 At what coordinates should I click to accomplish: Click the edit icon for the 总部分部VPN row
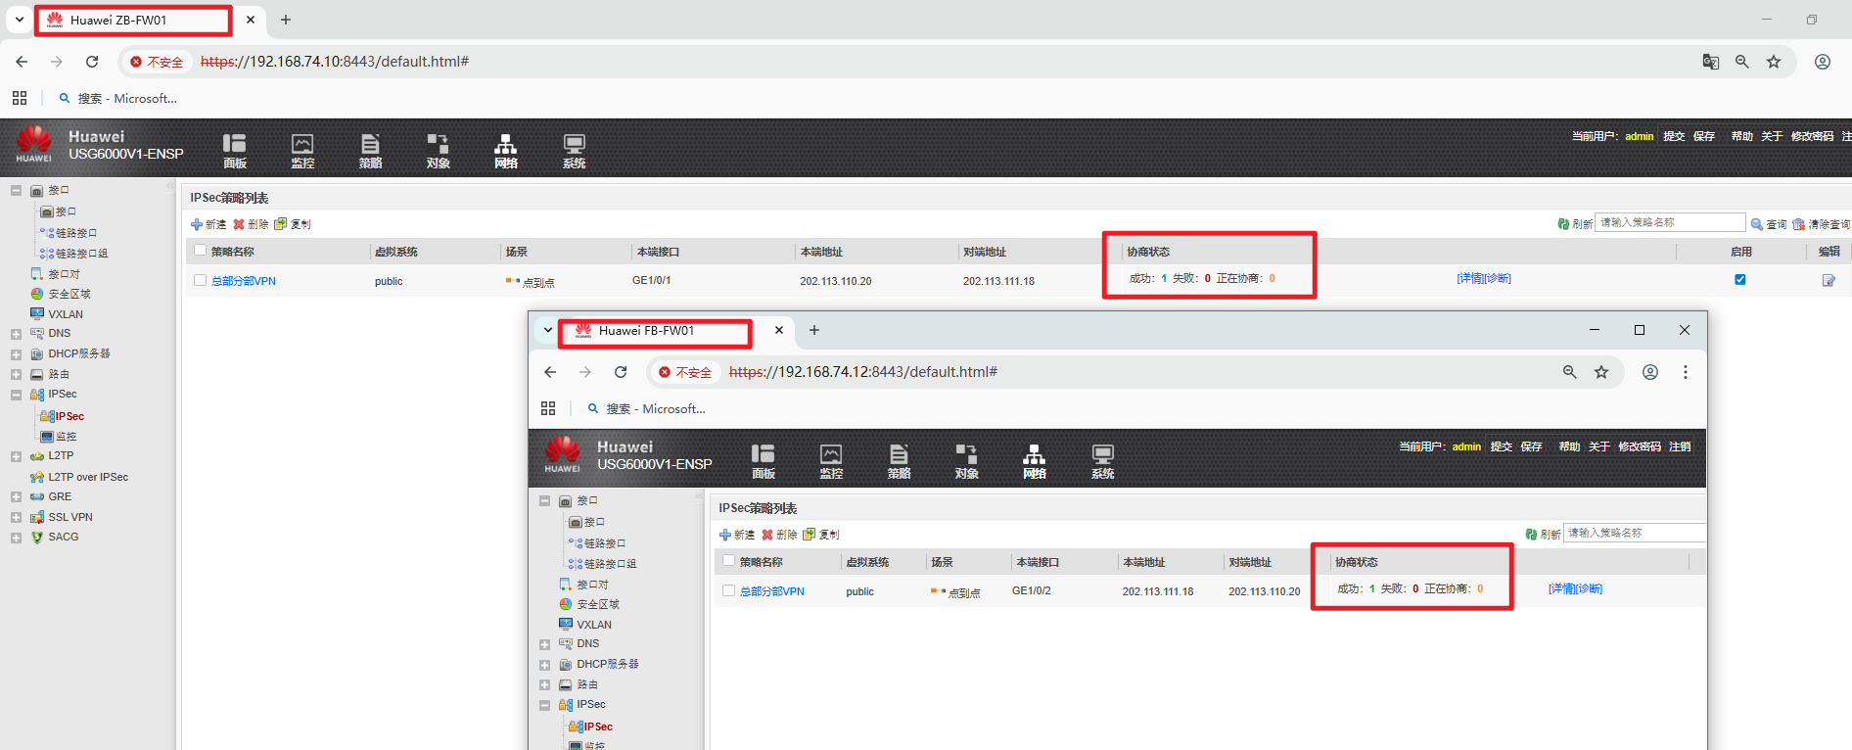click(1828, 280)
